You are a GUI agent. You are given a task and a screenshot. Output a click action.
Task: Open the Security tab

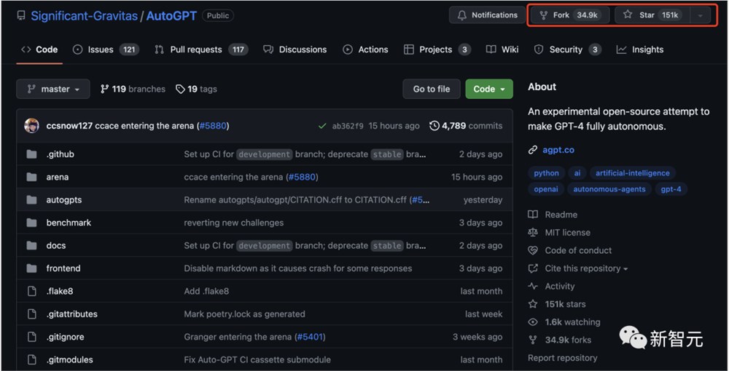coord(567,49)
